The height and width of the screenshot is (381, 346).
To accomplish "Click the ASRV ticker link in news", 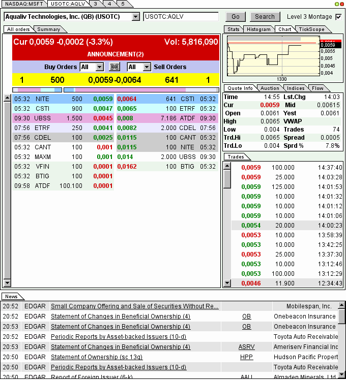I will pos(246,347).
